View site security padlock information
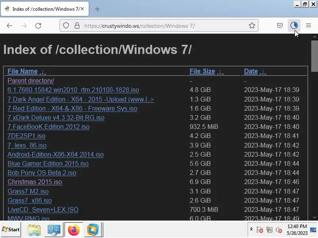Viewport: 318px width, 238px height. [77, 26]
